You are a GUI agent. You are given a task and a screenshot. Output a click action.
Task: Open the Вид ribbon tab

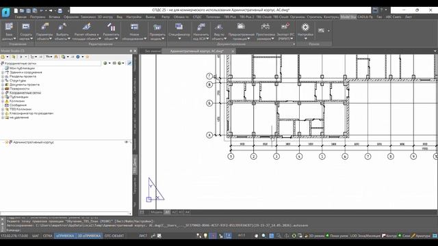click(x=119, y=17)
